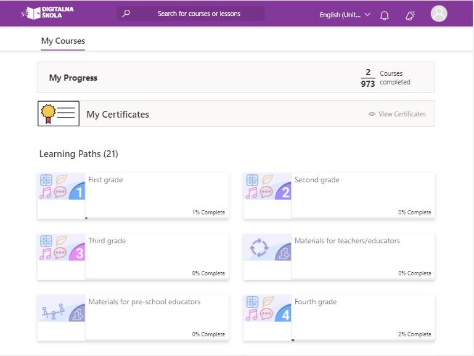Open the Second grade thumbnail
The width and height of the screenshot is (474, 356).
click(x=268, y=186)
